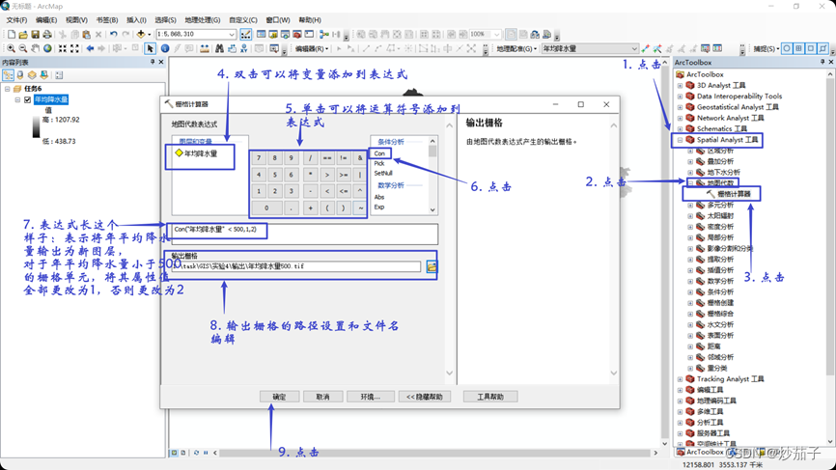This screenshot has height=470, width=836.
Task: Select the Zoom Out tool
Action: (x=23, y=48)
